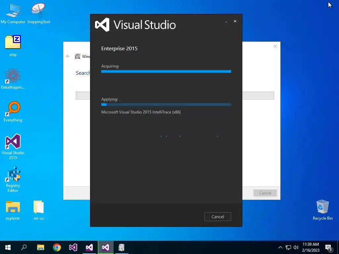Open network status tray icon
Image resolution: width=339 pixels, height=254 pixels.
288,247
